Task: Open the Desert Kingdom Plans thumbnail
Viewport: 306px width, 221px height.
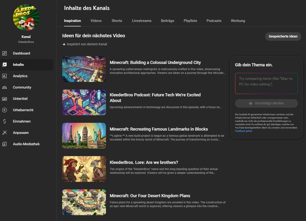Action: click(x=84, y=202)
